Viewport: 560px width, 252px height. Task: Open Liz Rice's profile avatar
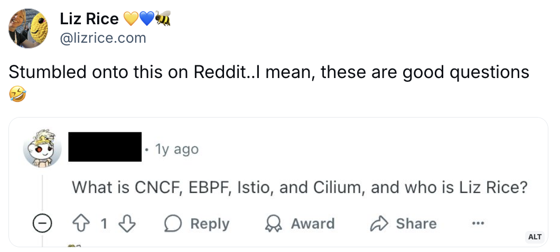[x=28, y=28]
